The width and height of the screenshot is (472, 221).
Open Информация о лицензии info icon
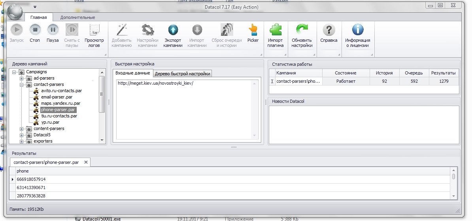point(358,30)
